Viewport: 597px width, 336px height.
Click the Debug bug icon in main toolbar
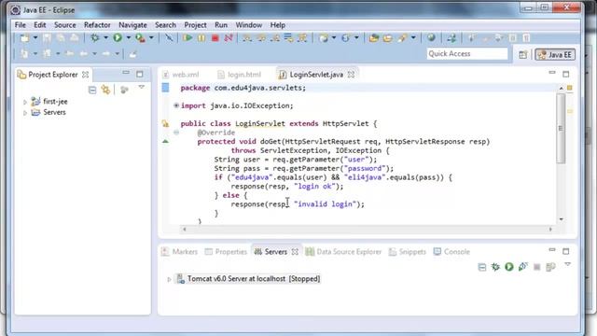(94, 37)
